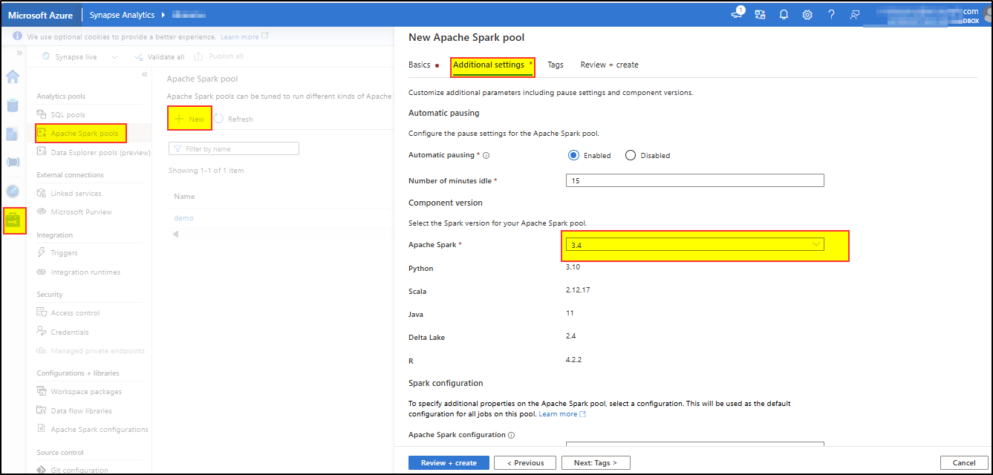
Task: Open the Develop hub page icon
Action: (x=13, y=134)
